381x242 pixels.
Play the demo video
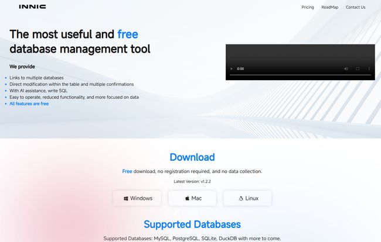coord(232,69)
